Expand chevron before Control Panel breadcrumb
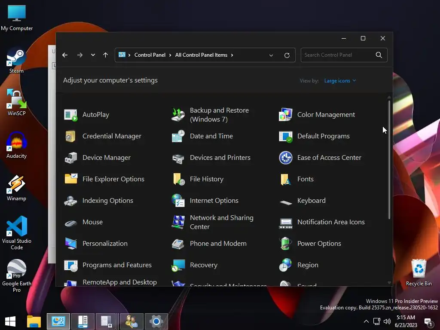The width and height of the screenshot is (440, 330). (129, 55)
